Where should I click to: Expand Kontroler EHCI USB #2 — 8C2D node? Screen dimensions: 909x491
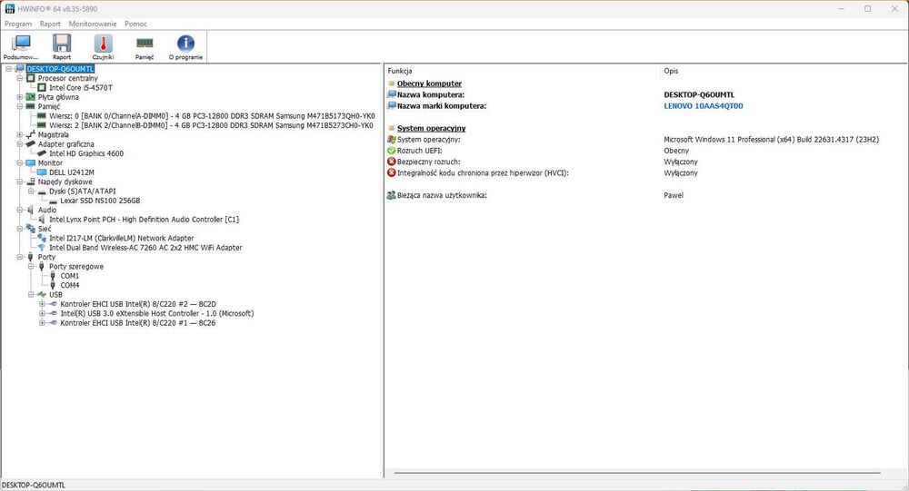point(42,304)
